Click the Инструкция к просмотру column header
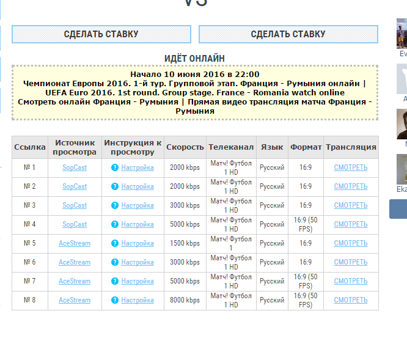The width and height of the screenshot is (407, 352). point(133,147)
